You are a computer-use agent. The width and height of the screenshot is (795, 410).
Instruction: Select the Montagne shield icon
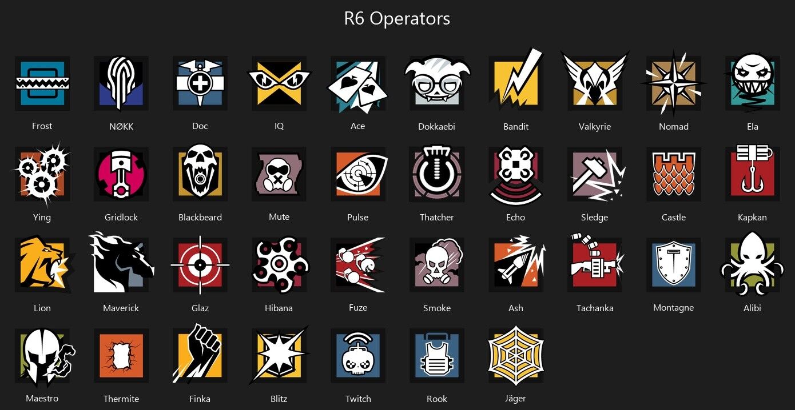coord(674,264)
